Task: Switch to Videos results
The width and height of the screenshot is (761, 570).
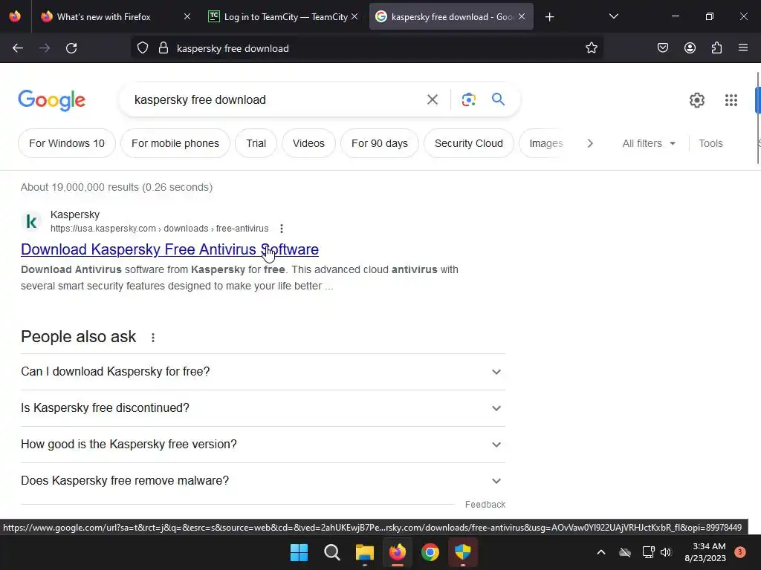Action: [x=308, y=143]
